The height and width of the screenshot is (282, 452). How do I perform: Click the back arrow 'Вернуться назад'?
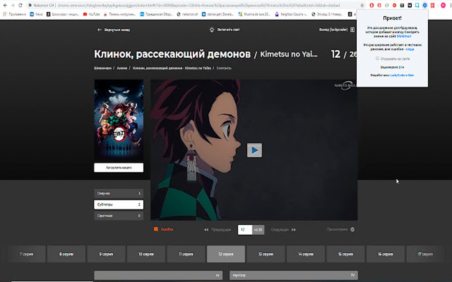99,30
